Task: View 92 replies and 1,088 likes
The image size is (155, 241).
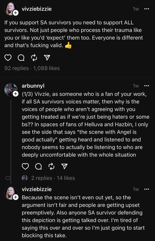Action: 32,68
